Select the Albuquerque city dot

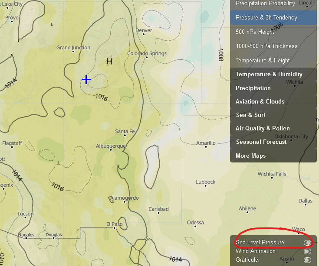(x=111, y=150)
